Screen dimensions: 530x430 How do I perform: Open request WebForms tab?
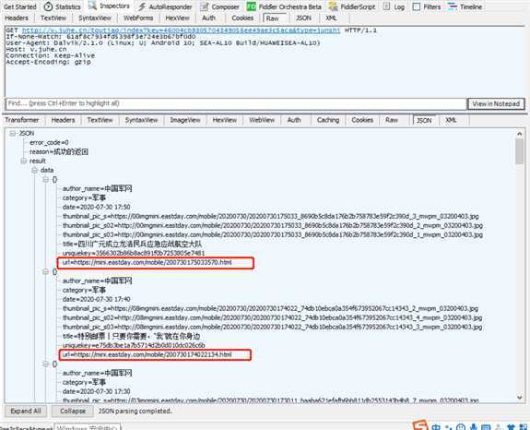pos(138,18)
